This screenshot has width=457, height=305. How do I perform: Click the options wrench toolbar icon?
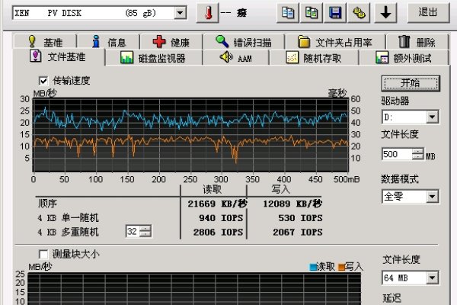[x=359, y=13]
